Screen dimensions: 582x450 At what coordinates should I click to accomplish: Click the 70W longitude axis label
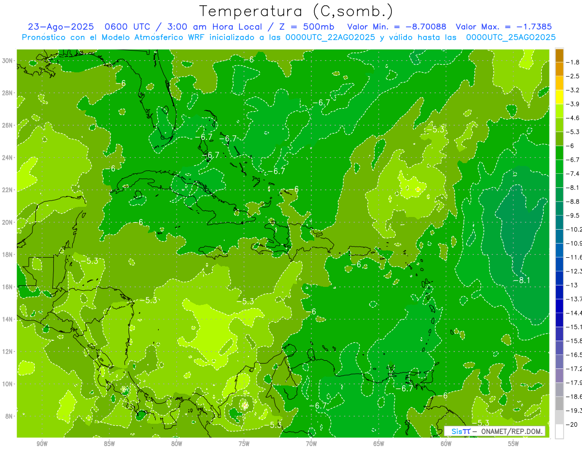click(311, 444)
